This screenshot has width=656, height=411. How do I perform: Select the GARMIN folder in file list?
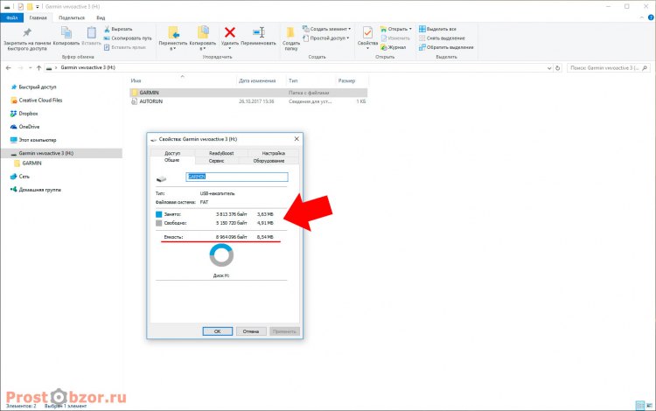click(x=248, y=93)
